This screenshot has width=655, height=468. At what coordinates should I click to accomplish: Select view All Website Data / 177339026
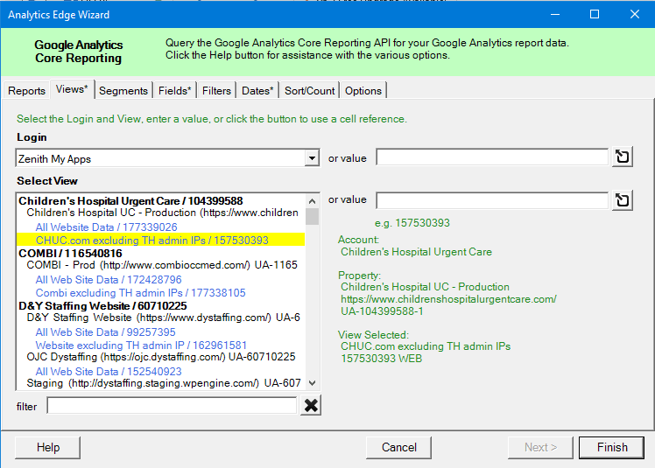point(106,227)
